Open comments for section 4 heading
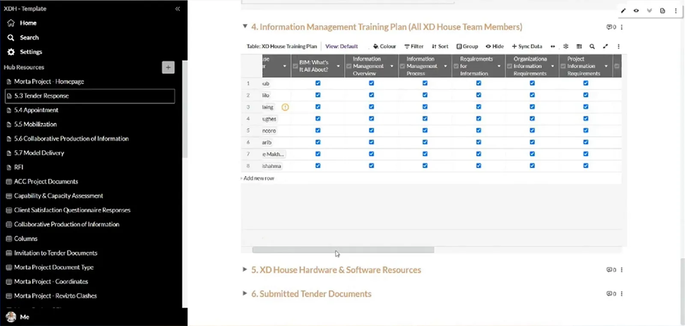The height and width of the screenshot is (326, 685). tap(611, 27)
